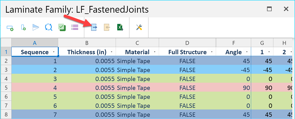
Task: Select Sequence cell with value 7
Action: click(35, 114)
